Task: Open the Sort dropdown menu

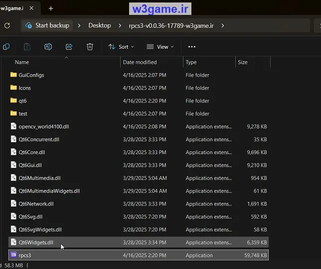Action: coord(121,47)
